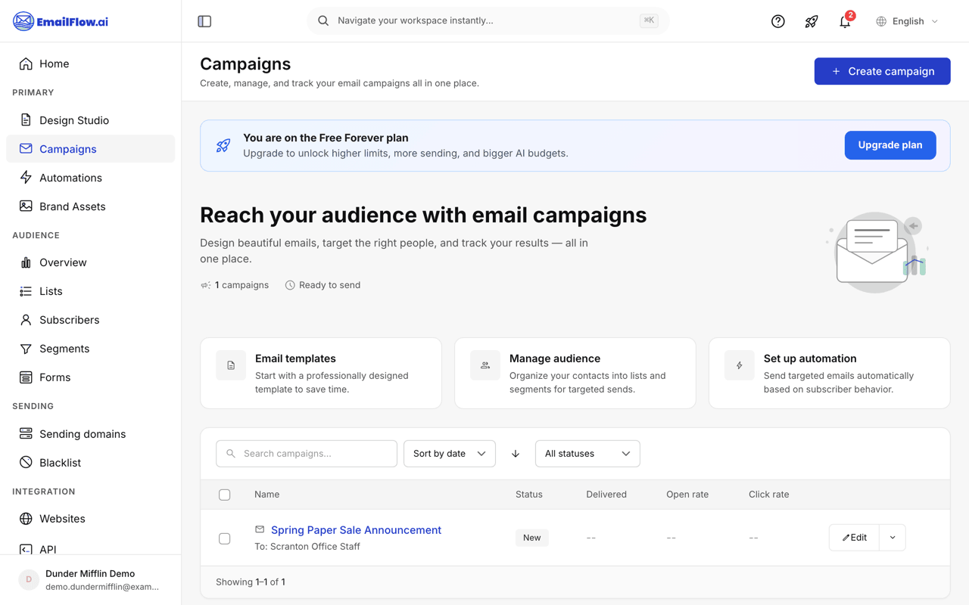Click the Create campaign button
This screenshot has height=605, width=969.
point(882,71)
